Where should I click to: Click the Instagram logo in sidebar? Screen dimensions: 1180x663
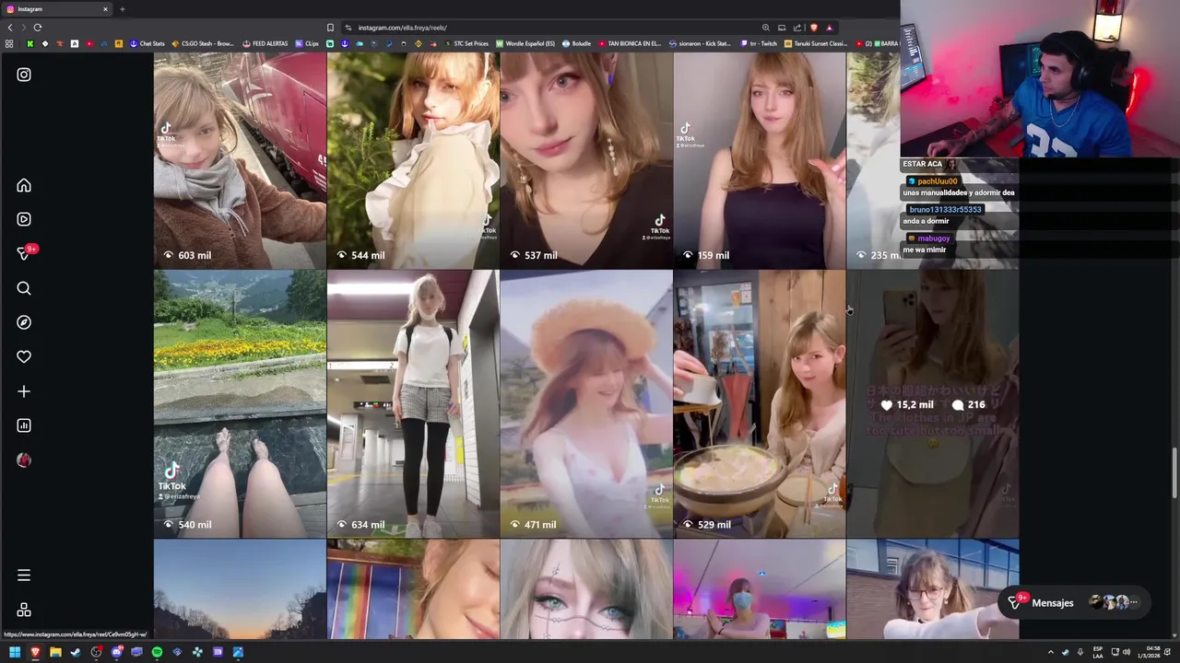[24, 75]
